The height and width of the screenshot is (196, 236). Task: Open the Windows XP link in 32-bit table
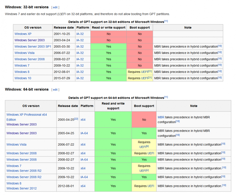coord(23,34)
